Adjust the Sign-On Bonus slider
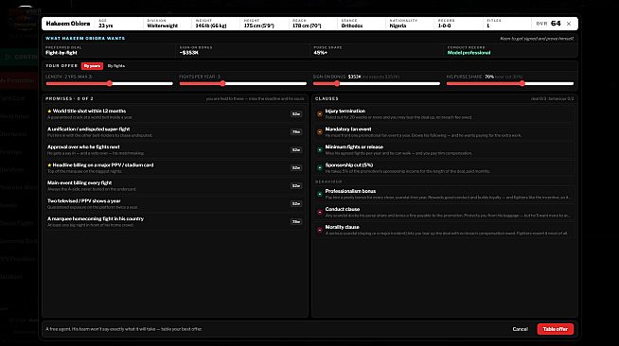The height and width of the screenshot is (346, 619). pos(376,83)
